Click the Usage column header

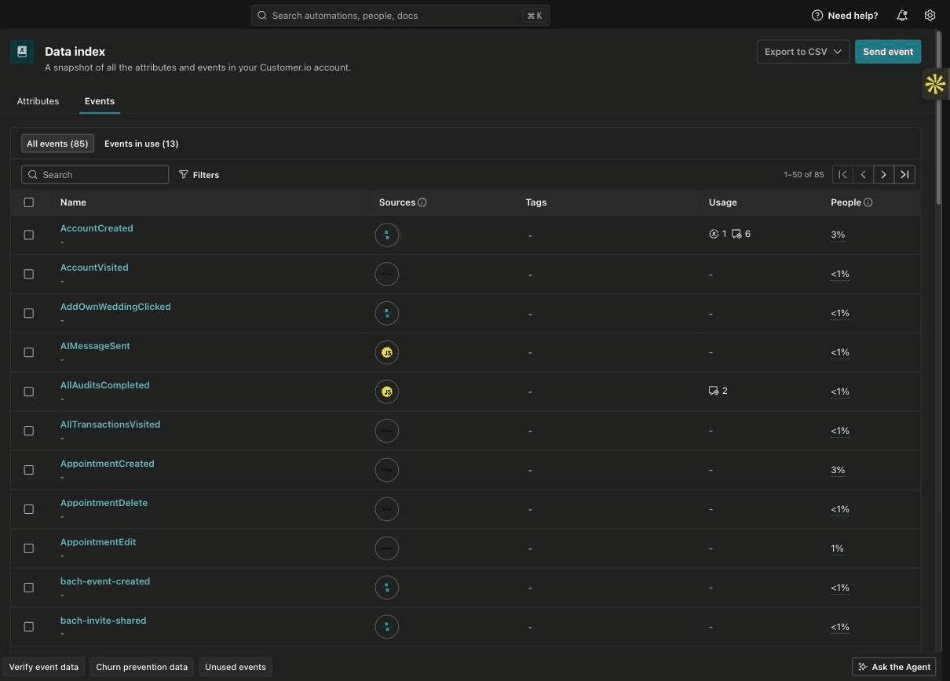click(722, 202)
